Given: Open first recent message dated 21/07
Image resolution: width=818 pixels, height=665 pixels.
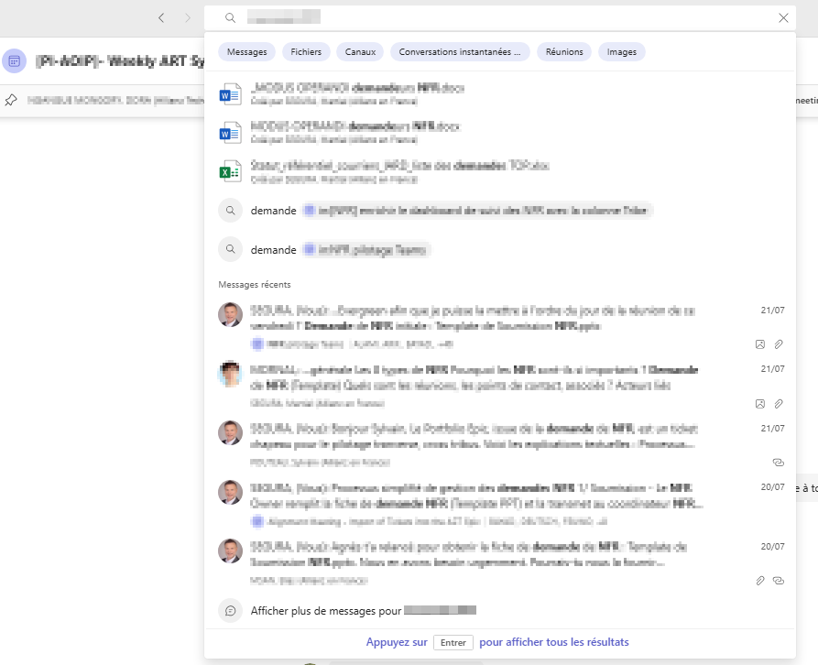Looking at the screenshot, I should (x=501, y=326).
